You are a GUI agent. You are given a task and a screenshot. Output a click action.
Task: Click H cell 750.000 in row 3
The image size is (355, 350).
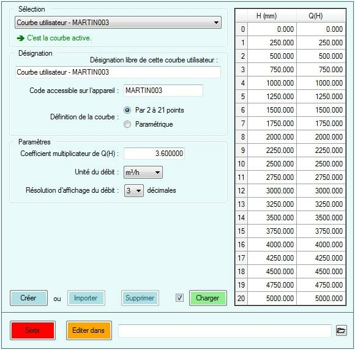272,70
